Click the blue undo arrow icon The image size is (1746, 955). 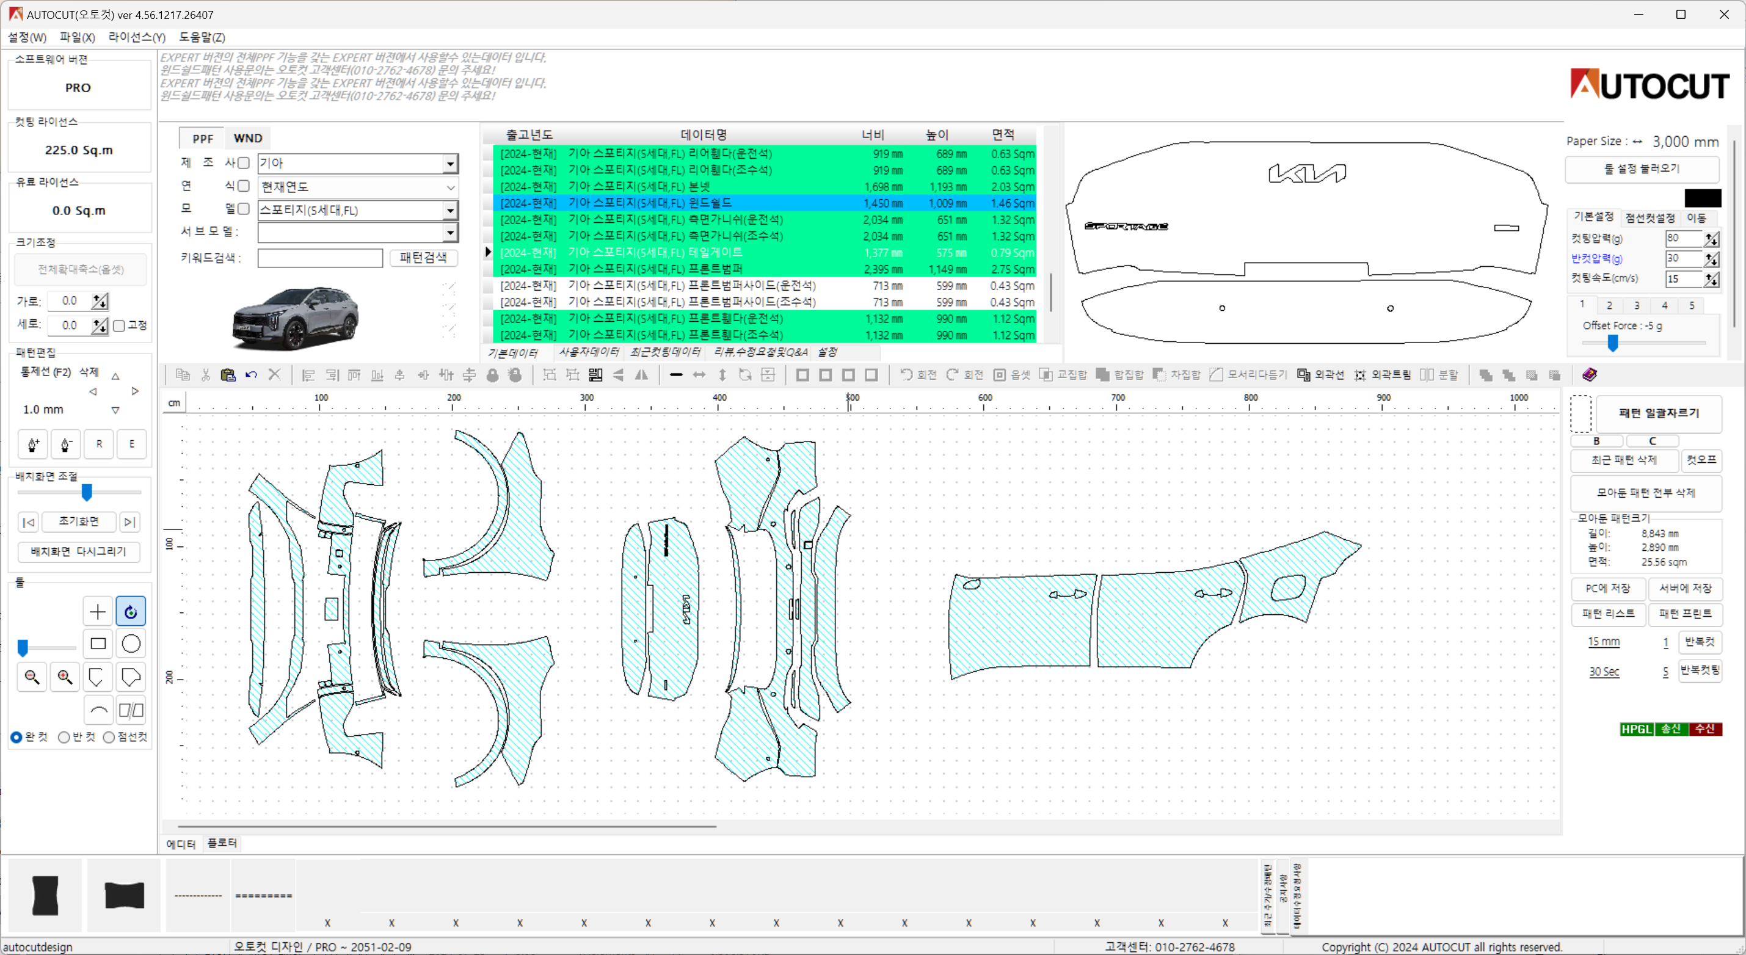[252, 375]
